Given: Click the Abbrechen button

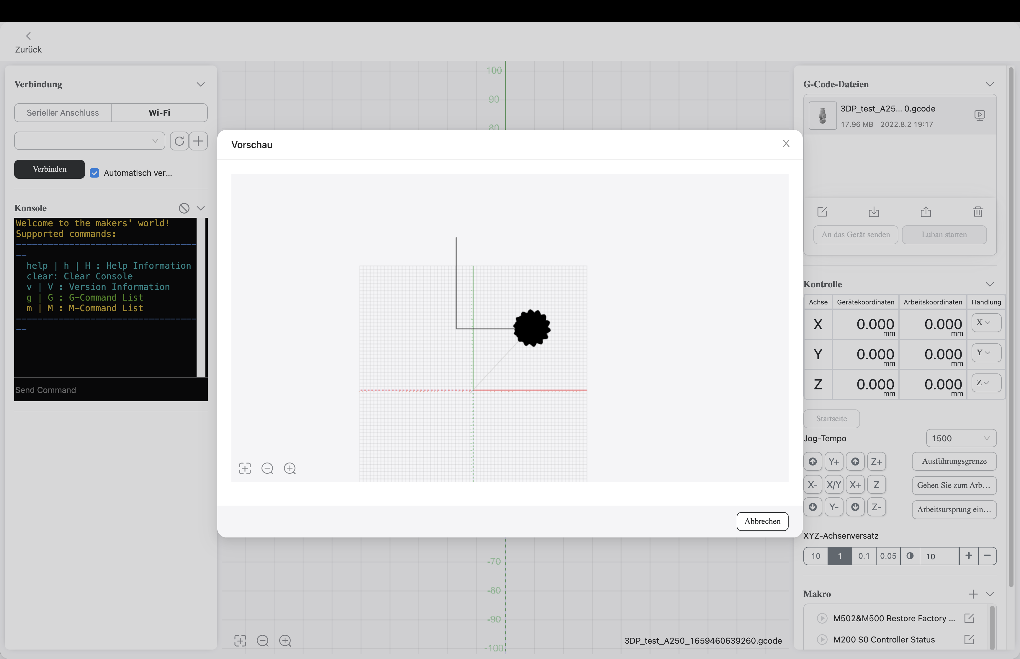Looking at the screenshot, I should coord(762,521).
